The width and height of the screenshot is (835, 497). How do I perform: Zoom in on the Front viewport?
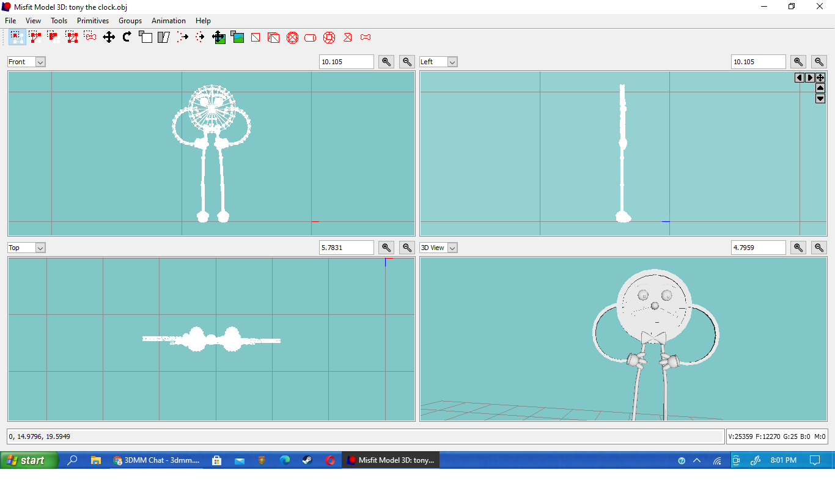click(386, 62)
